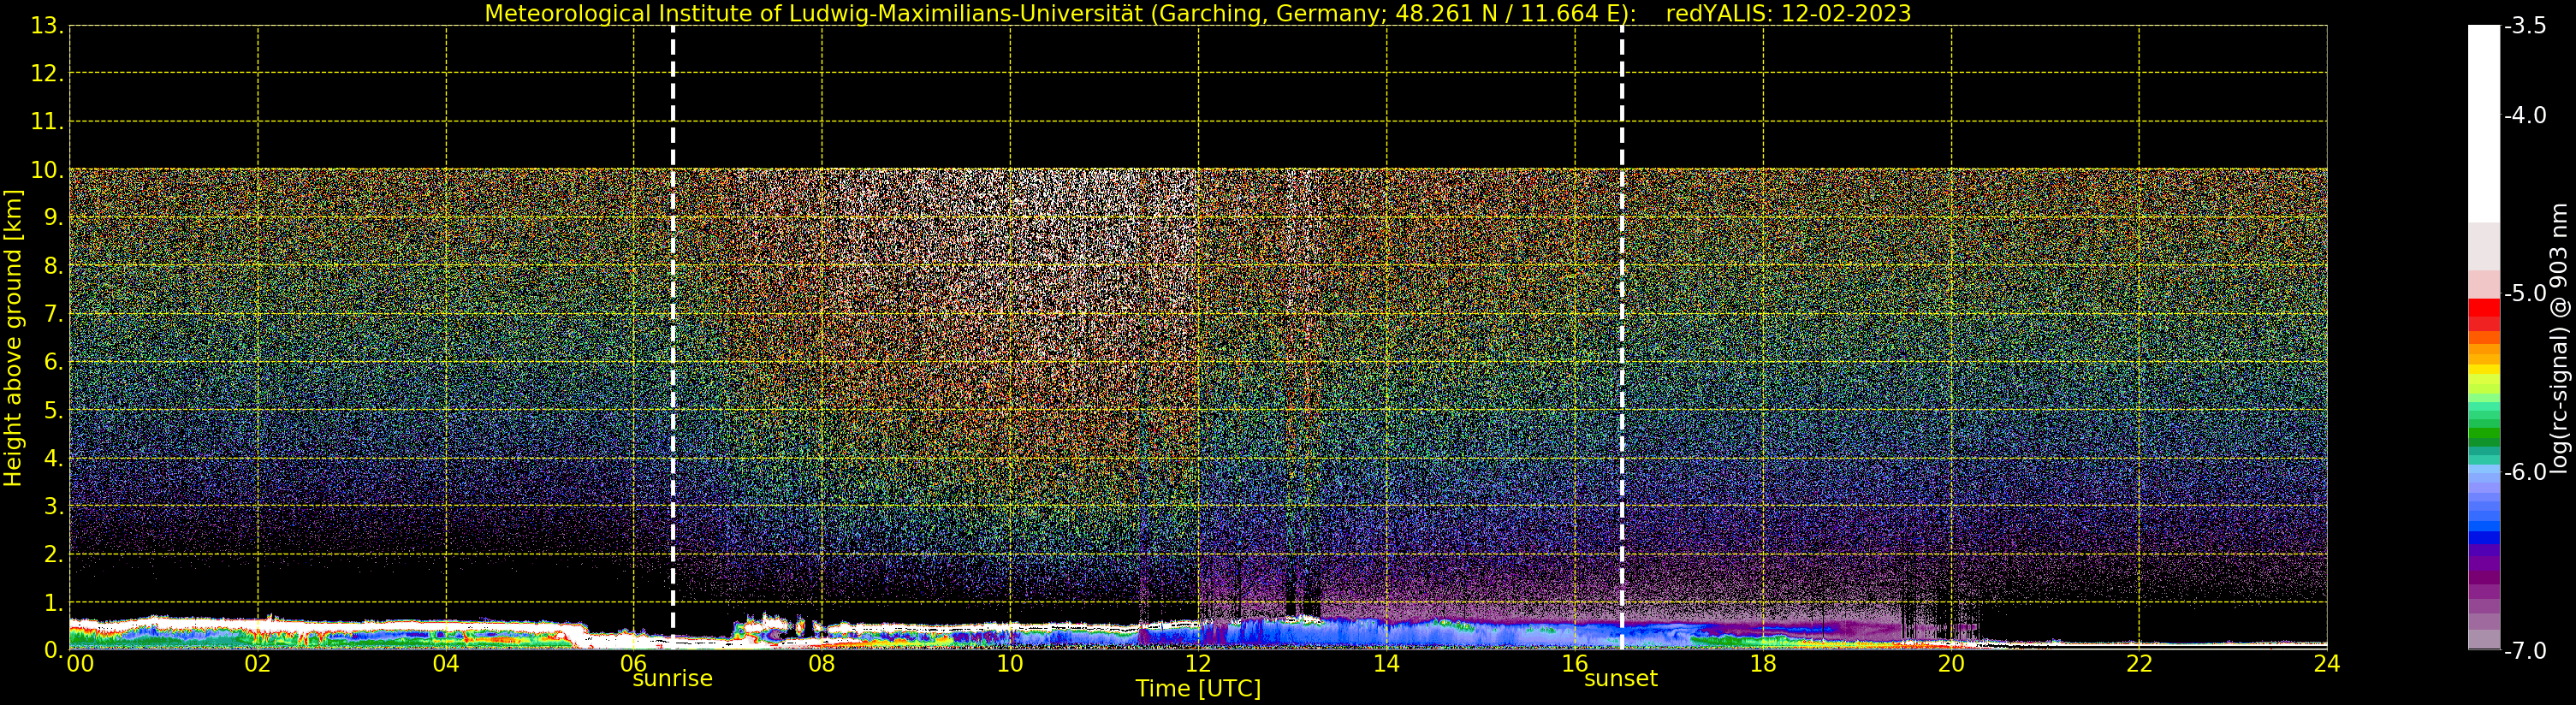
Task: Click the 'Time [UTC]' axis label
Action: pos(1197,689)
